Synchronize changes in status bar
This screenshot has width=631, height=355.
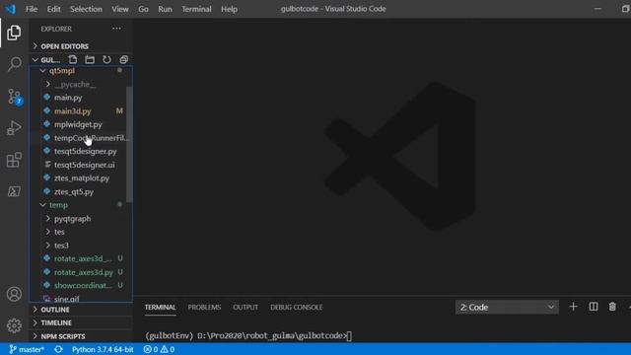(x=58, y=349)
